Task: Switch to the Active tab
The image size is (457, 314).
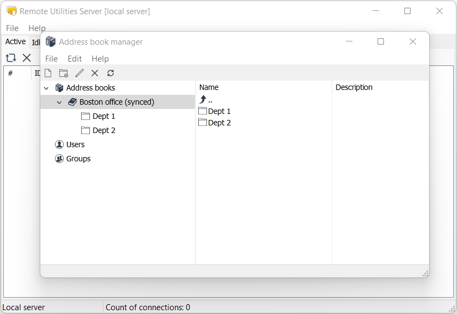Action: point(15,42)
